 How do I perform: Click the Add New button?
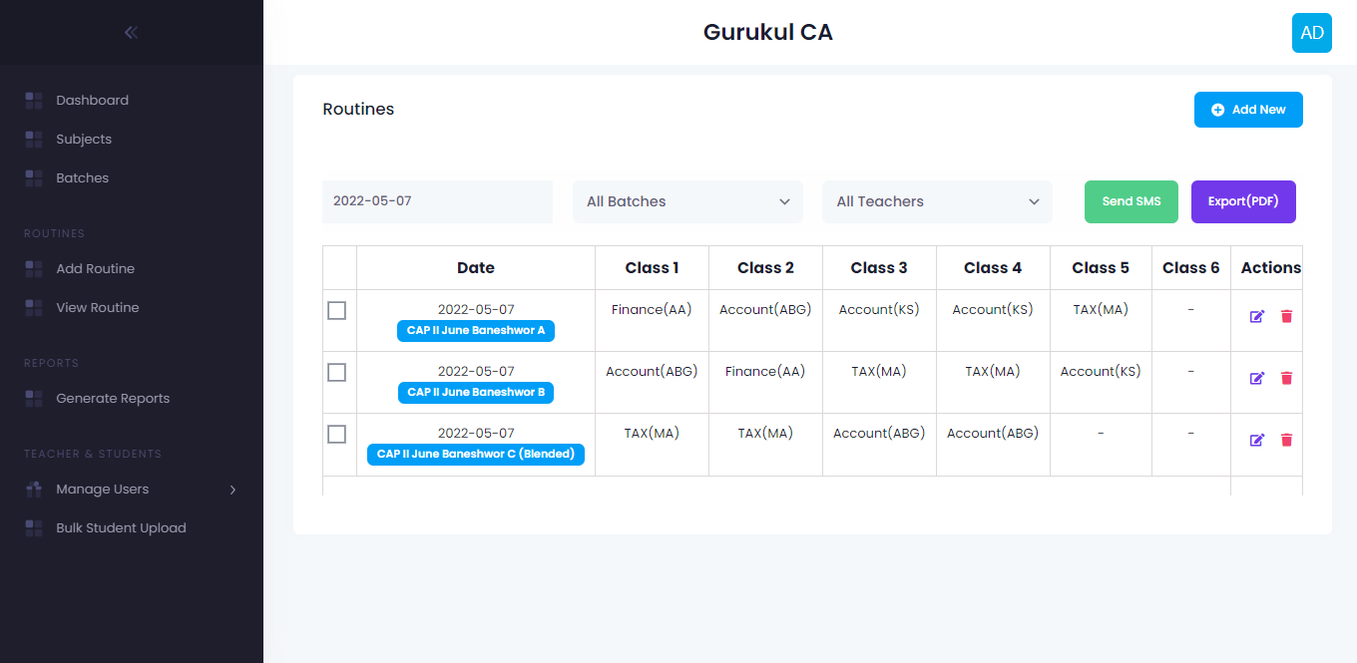tap(1248, 110)
